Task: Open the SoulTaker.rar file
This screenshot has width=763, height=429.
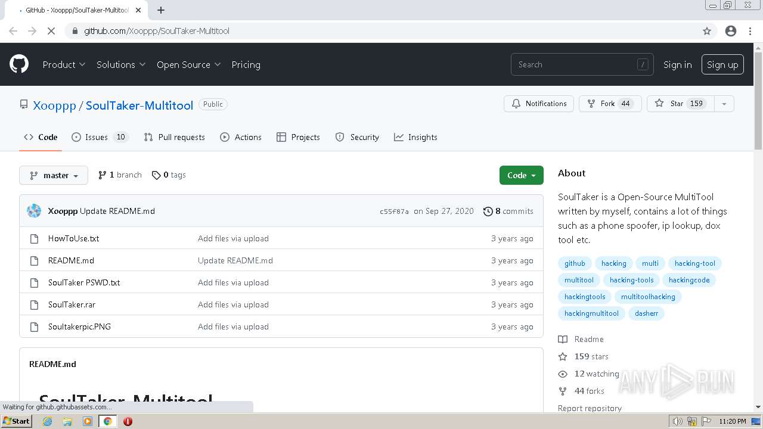Action: coord(72,304)
